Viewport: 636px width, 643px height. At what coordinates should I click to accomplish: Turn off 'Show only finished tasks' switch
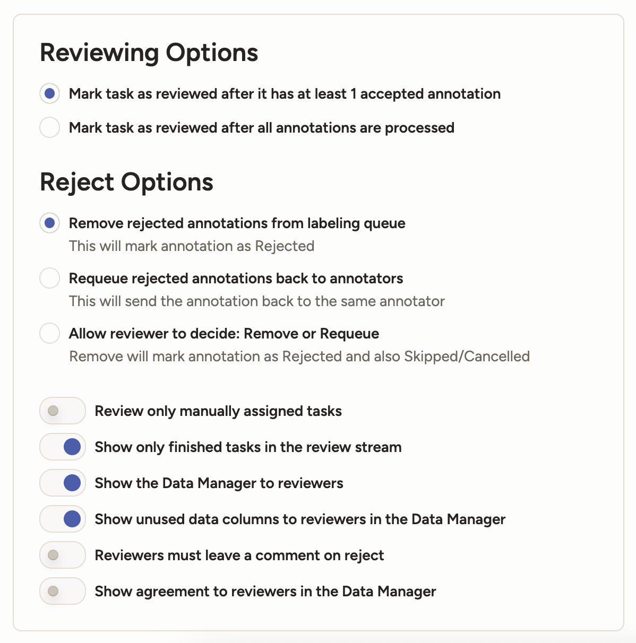pyautogui.click(x=63, y=447)
